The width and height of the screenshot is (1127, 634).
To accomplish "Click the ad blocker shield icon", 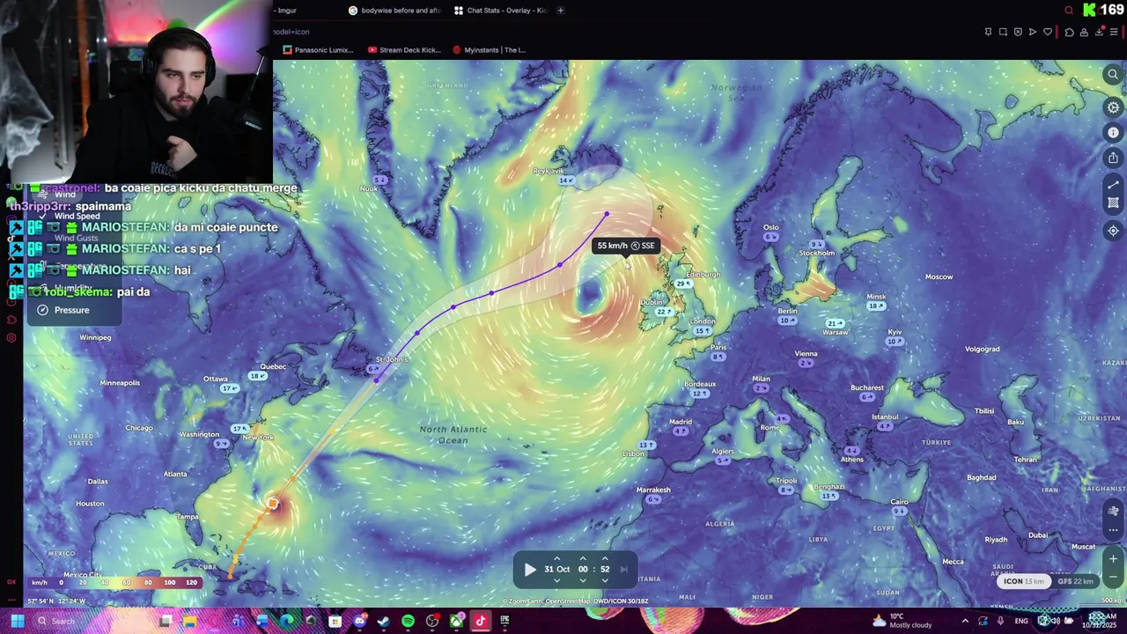I will (x=1018, y=32).
